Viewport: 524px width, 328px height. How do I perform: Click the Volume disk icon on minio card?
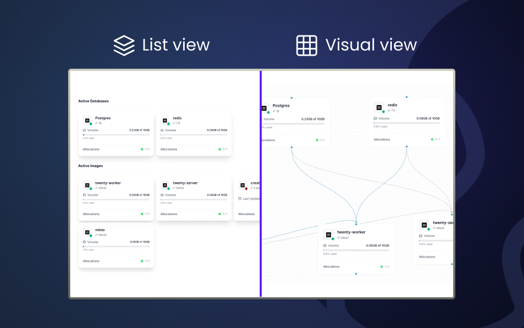point(84,242)
